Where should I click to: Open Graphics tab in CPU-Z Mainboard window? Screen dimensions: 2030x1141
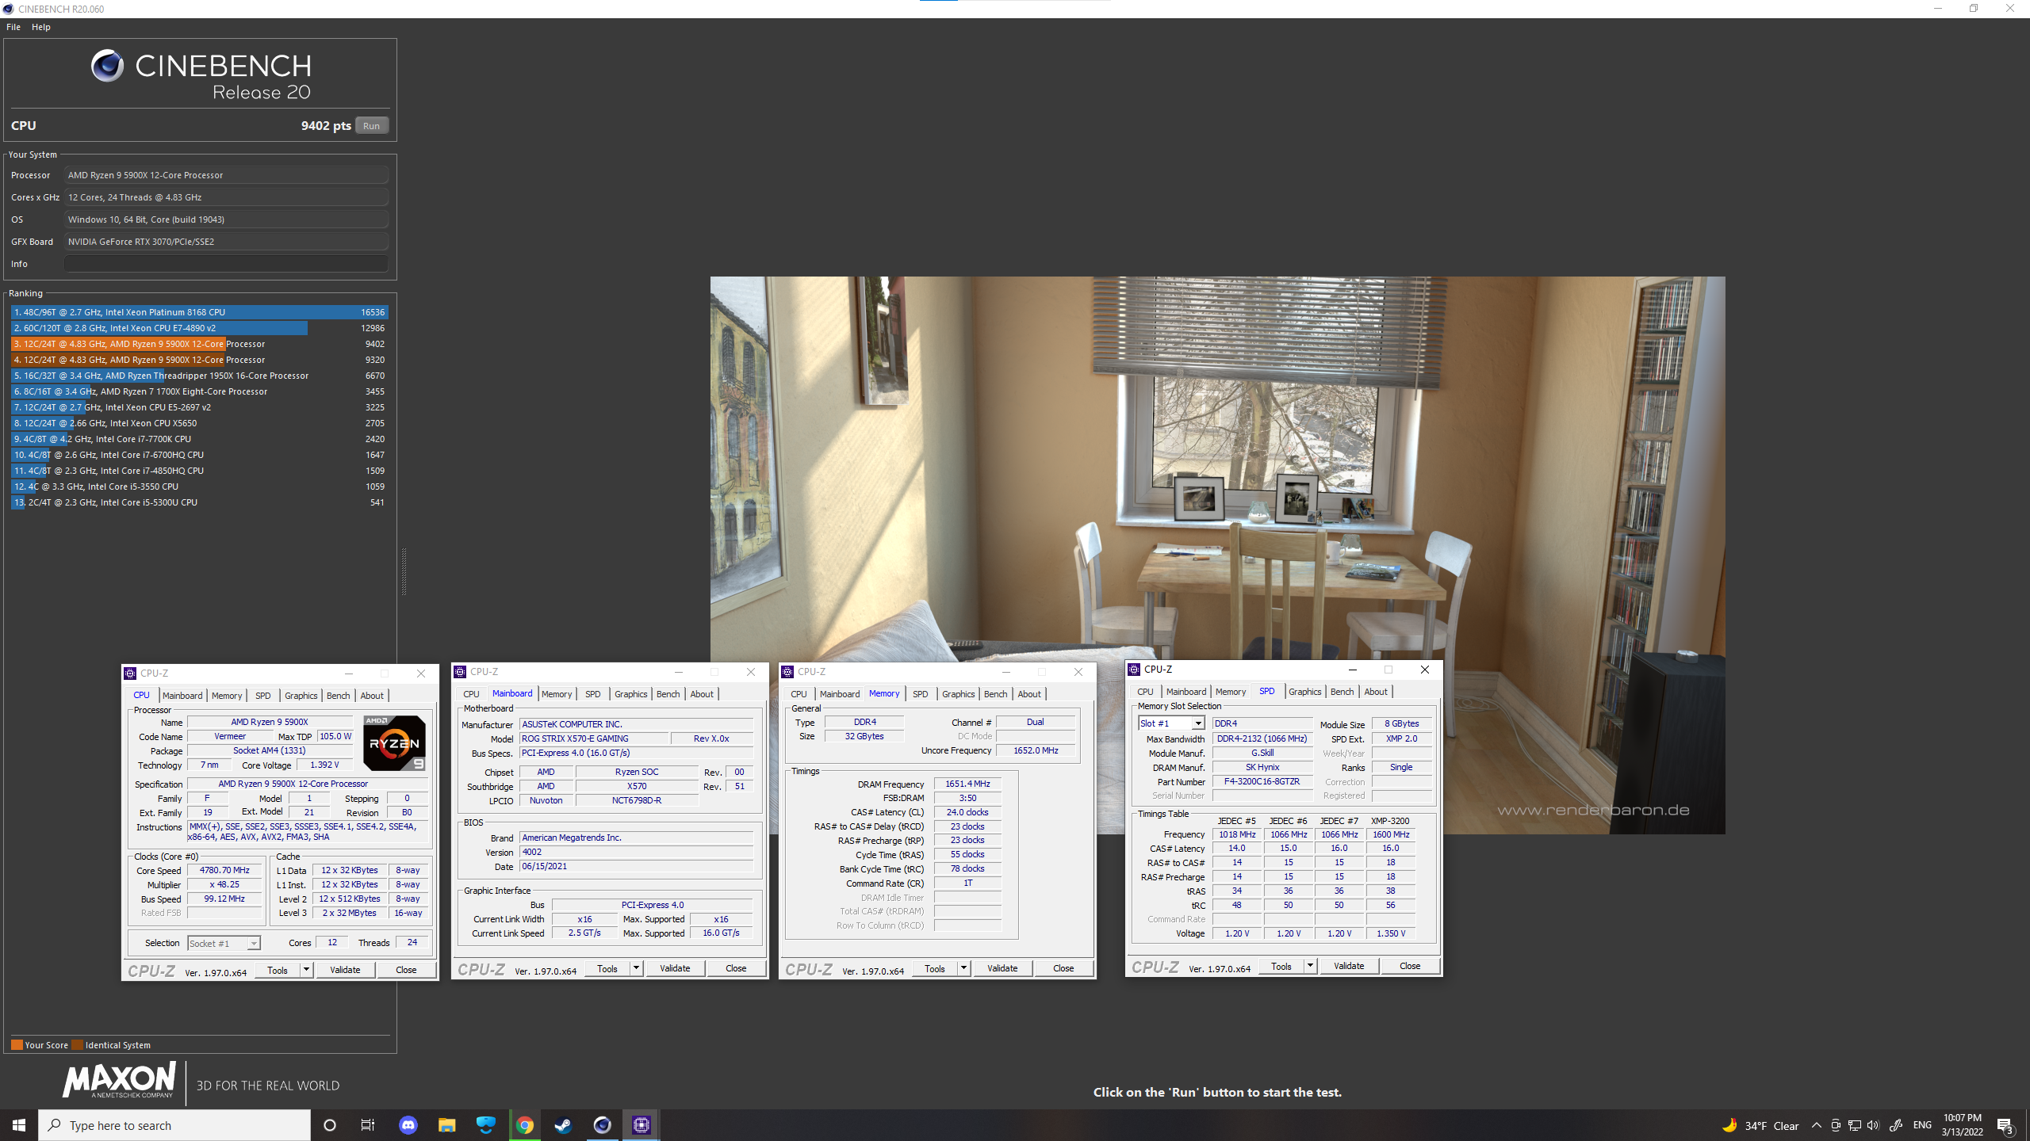coord(631,694)
